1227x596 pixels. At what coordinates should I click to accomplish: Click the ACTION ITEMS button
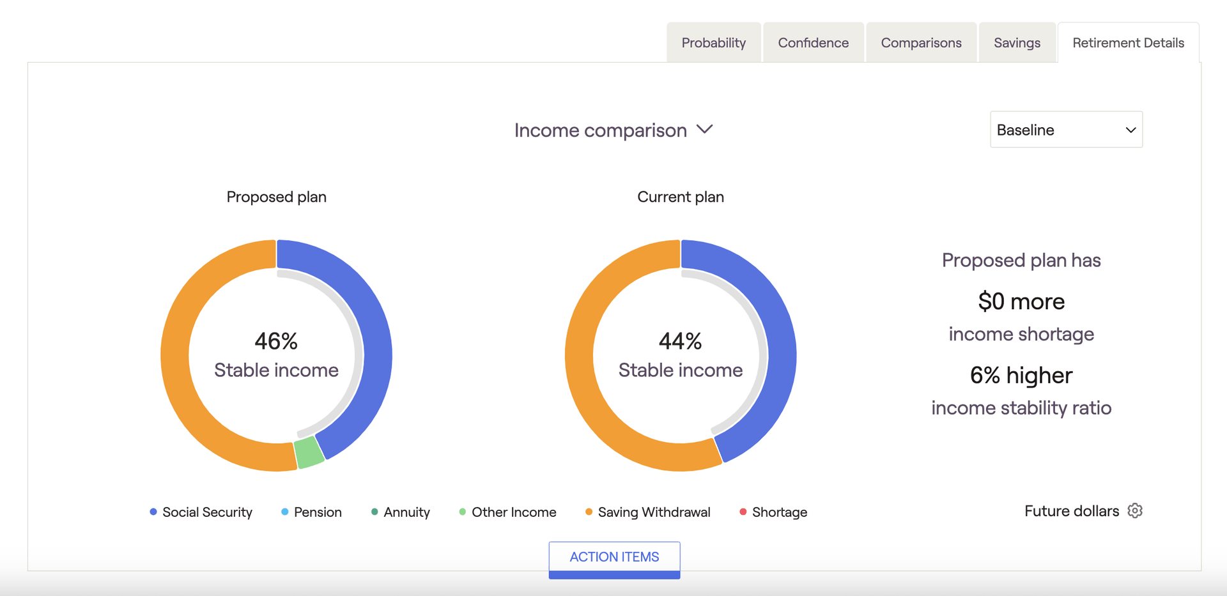614,560
